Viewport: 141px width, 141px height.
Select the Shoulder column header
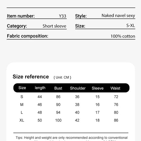pyautogui.click(x=78, y=88)
